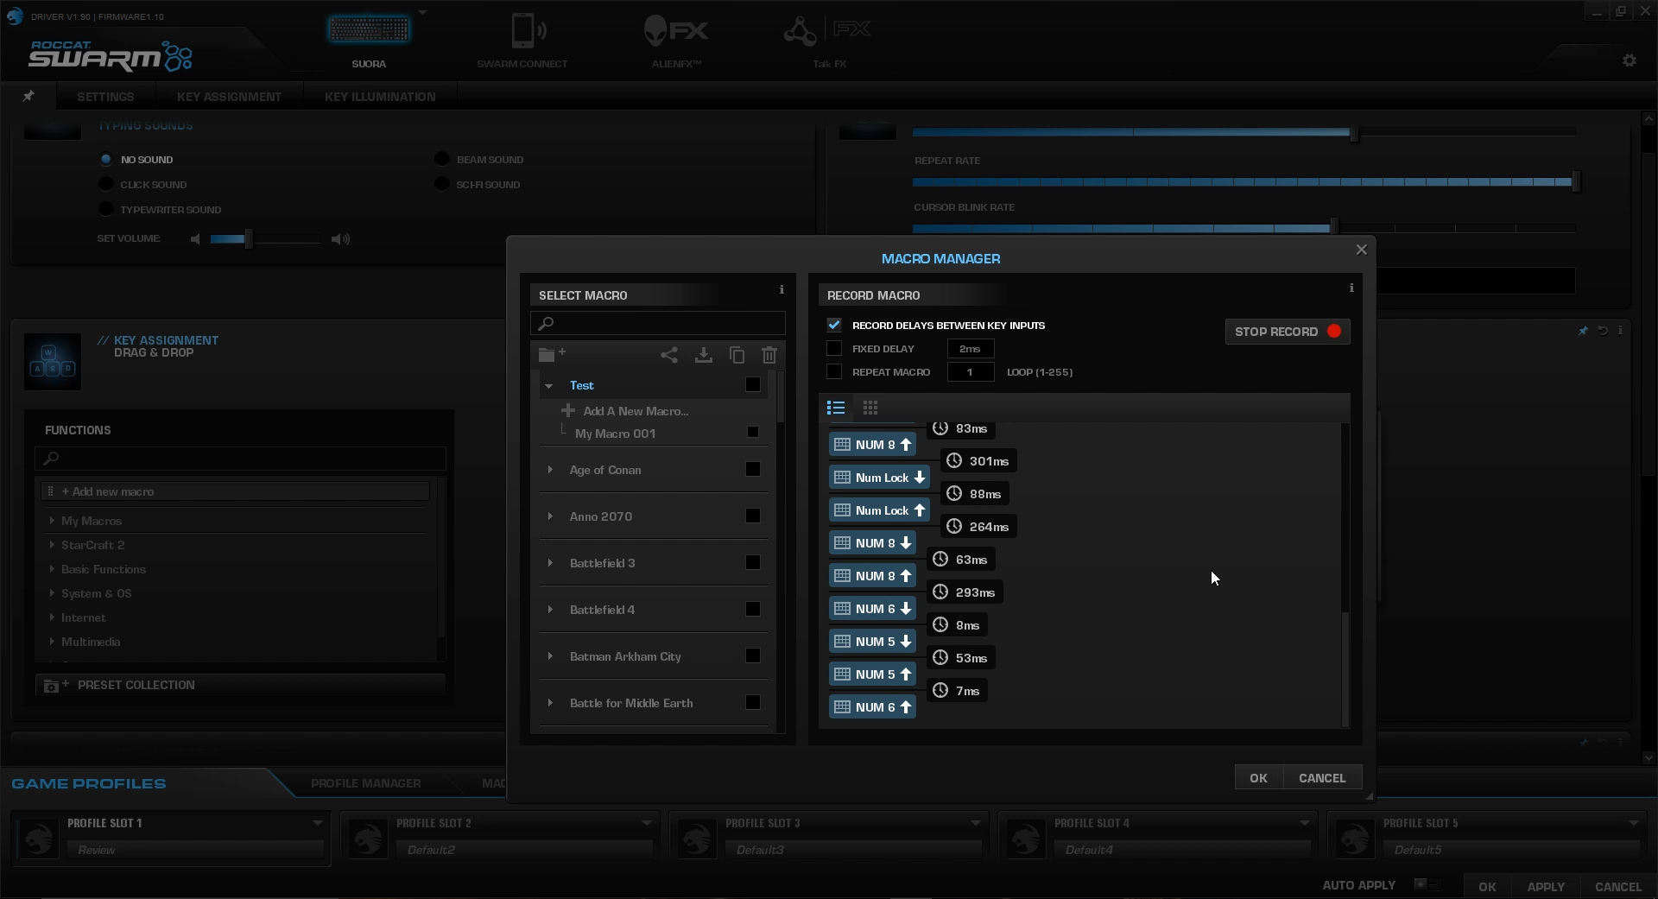Tick the Test folder checkbox
Image resolution: width=1658 pixels, height=899 pixels.
click(x=753, y=384)
